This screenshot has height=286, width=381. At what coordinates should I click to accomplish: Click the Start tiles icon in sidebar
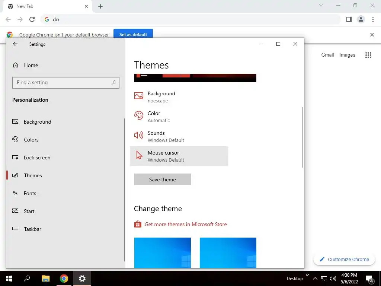(x=15, y=211)
